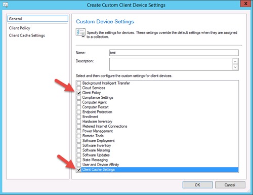Enable the Cloud Services checkbox
253x195 pixels.
(x=79, y=88)
